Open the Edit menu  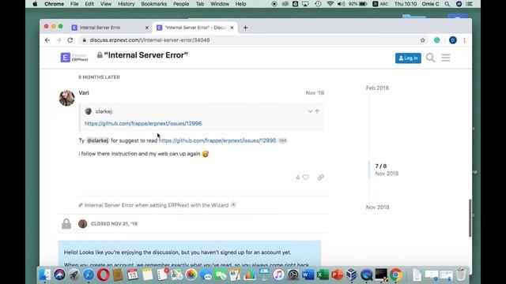(89, 4)
